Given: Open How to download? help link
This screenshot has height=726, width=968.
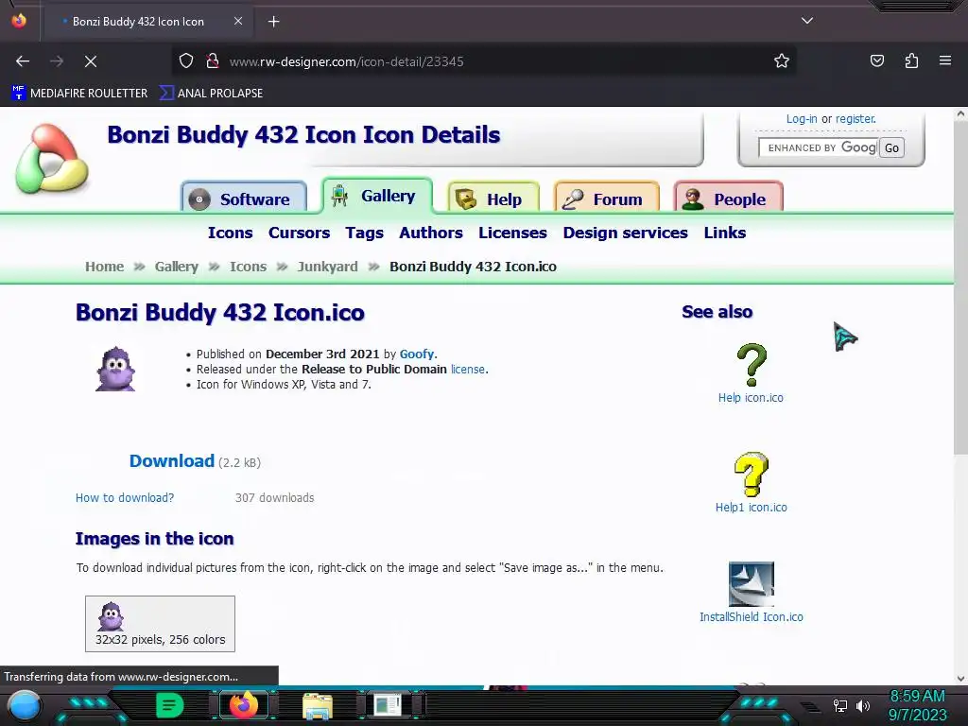Looking at the screenshot, I should pyautogui.click(x=125, y=497).
